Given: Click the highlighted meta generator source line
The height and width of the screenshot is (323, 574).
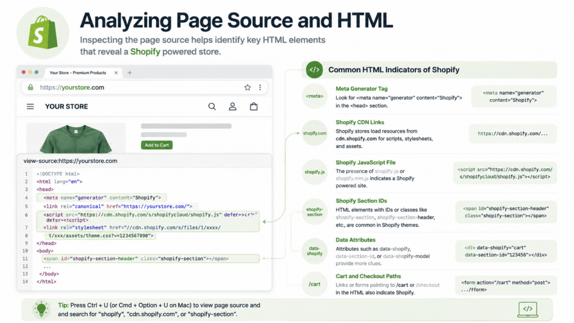Looking at the screenshot, I should point(101,198).
